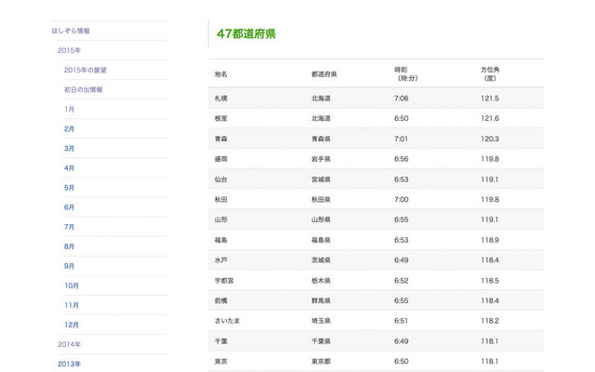
Task: Click the 7:06 time for 札幌
Action: [401, 99]
